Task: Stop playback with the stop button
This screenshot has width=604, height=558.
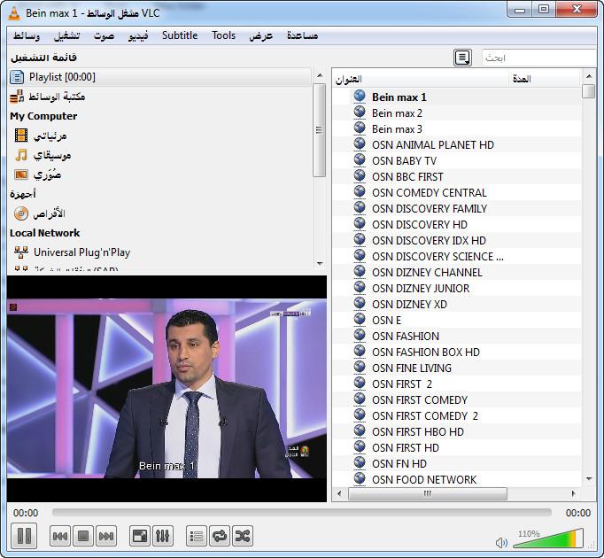Action: point(83,536)
